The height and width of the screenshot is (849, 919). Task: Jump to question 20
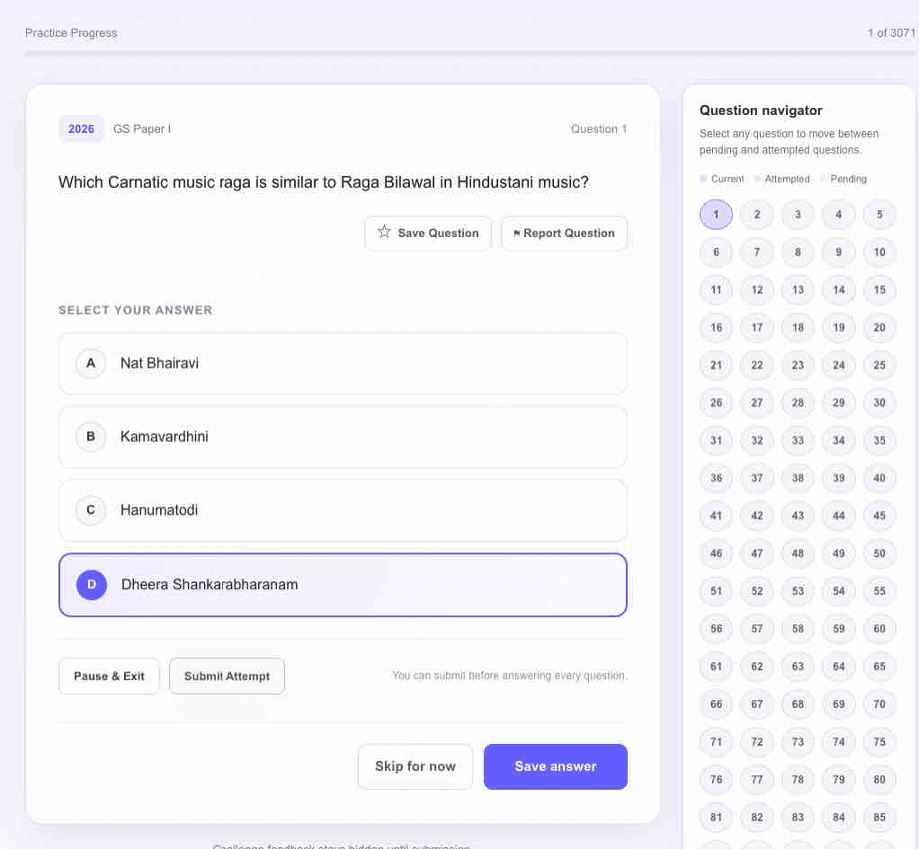coord(879,327)
